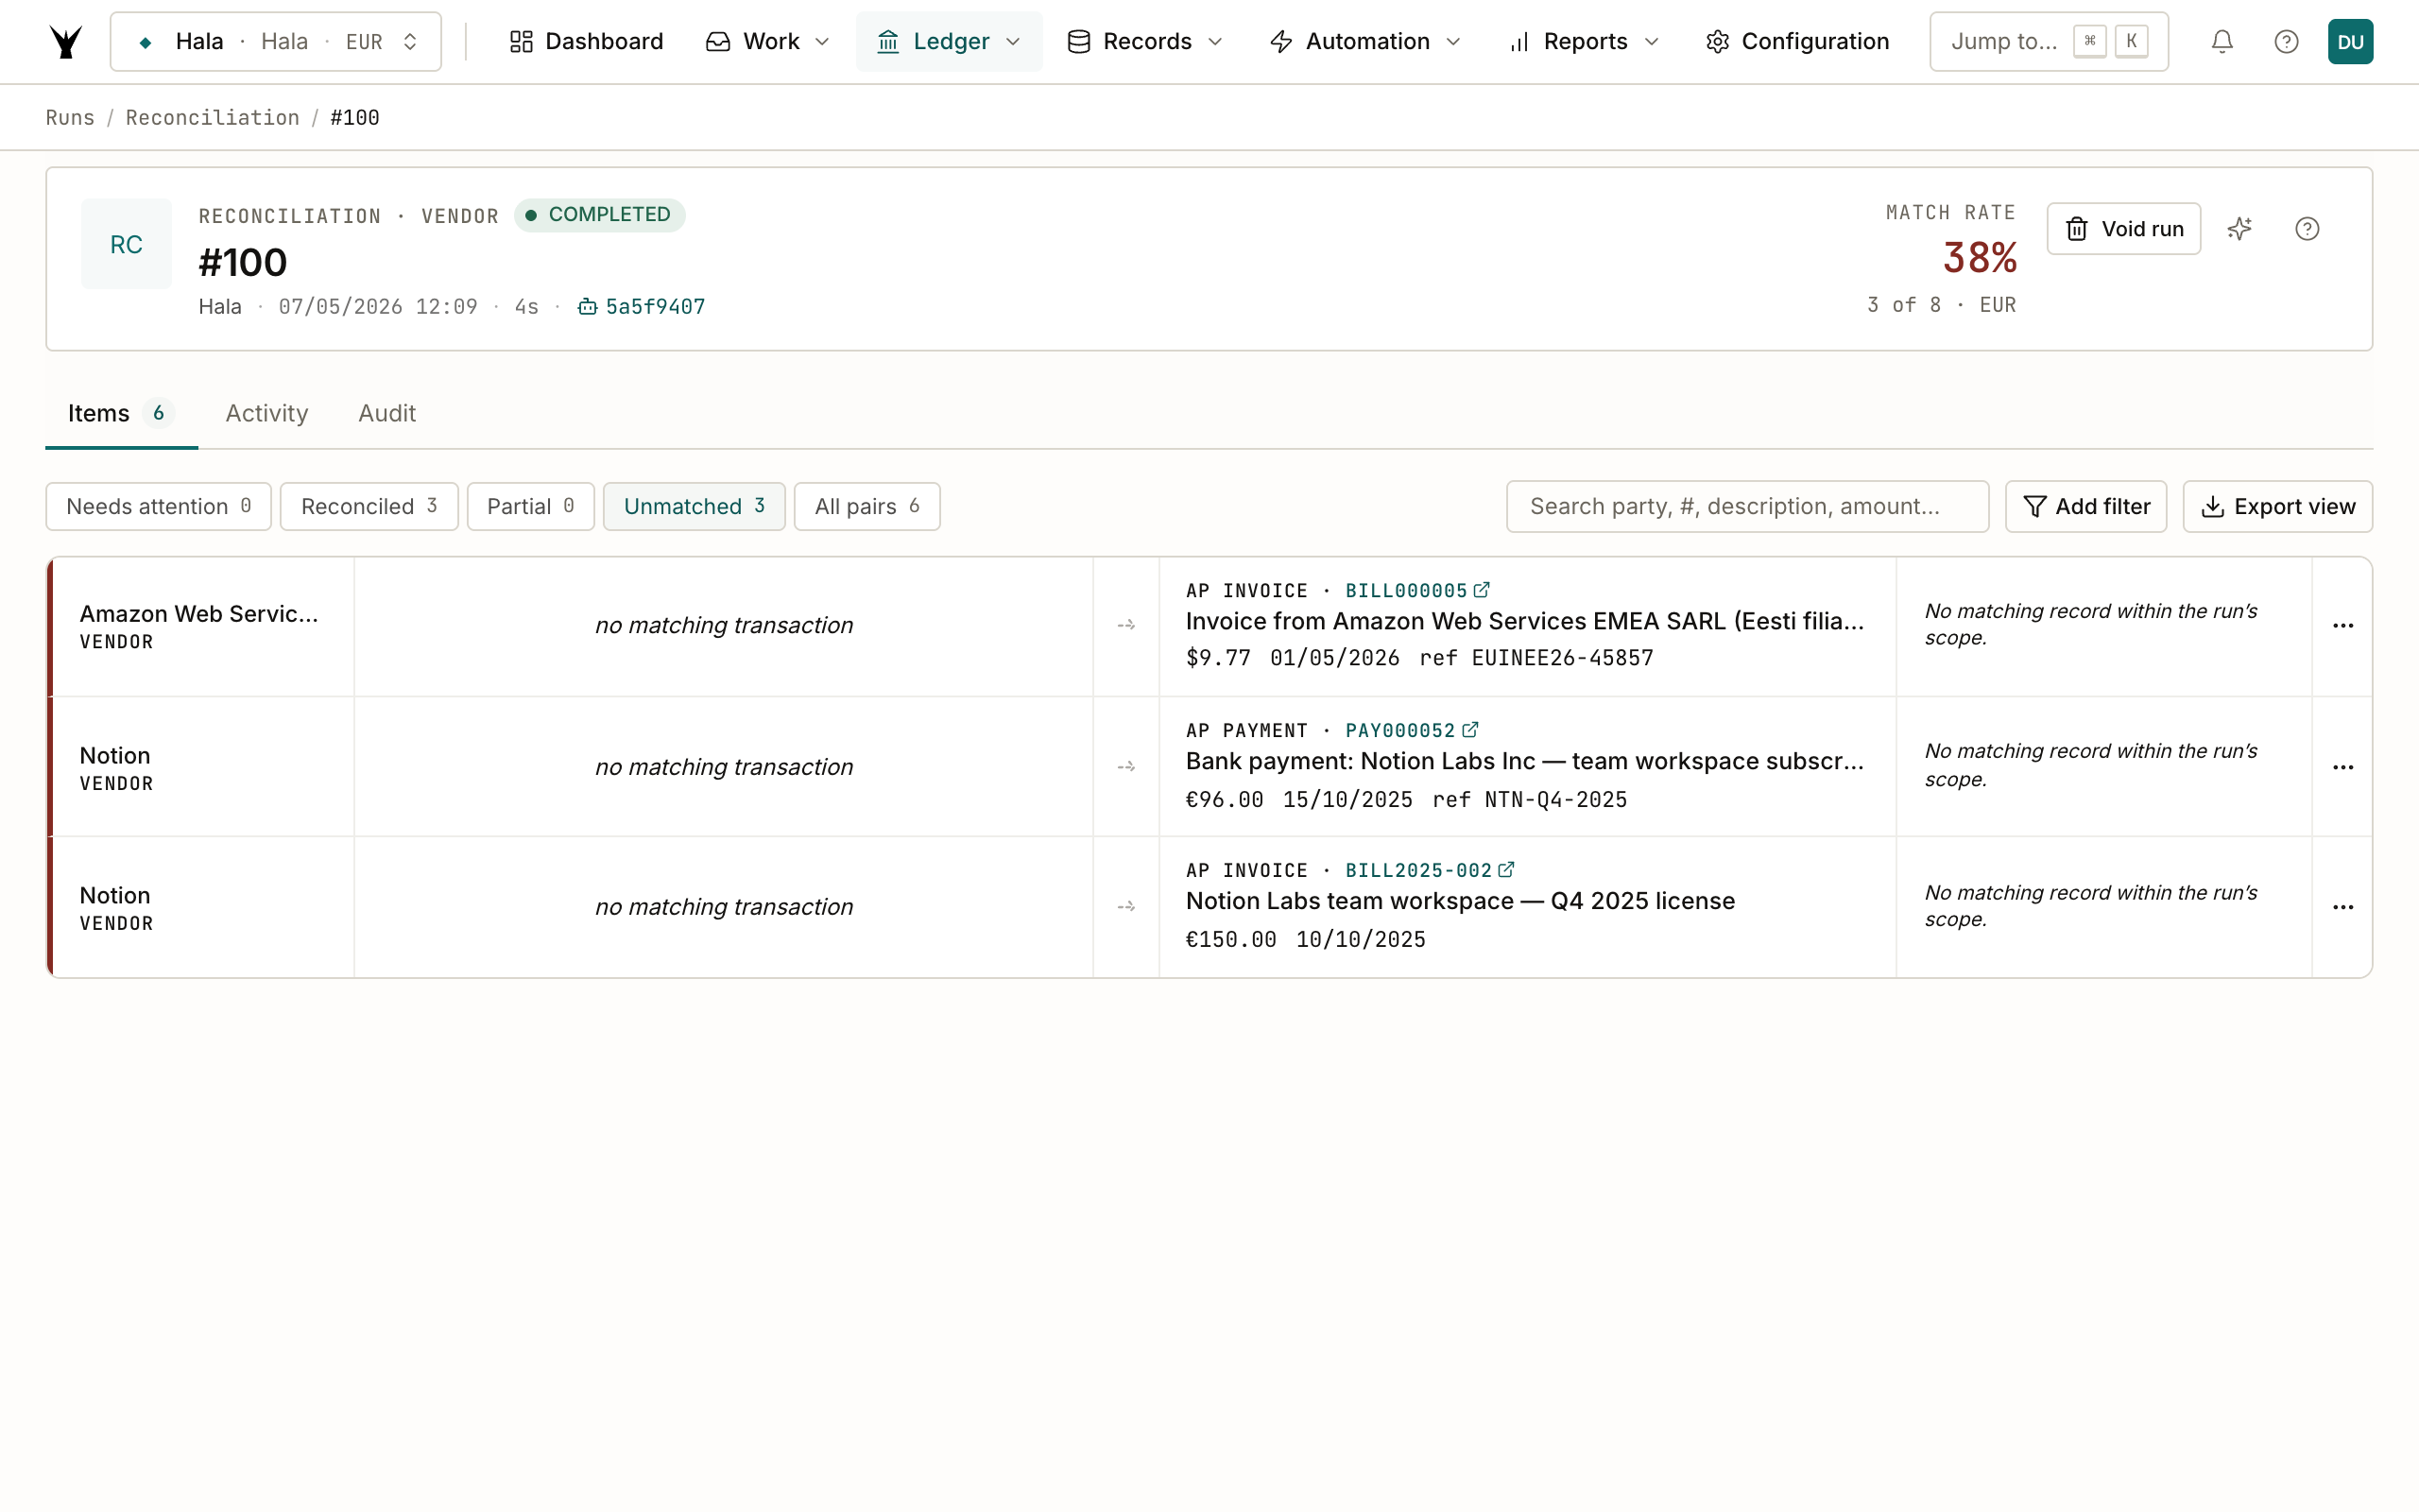Image resolution: width=2419 pixels, height=1512 pixels.
Task: Select the Amazon Web Servic... vendor cell
Action: click(x=203, y=627)
